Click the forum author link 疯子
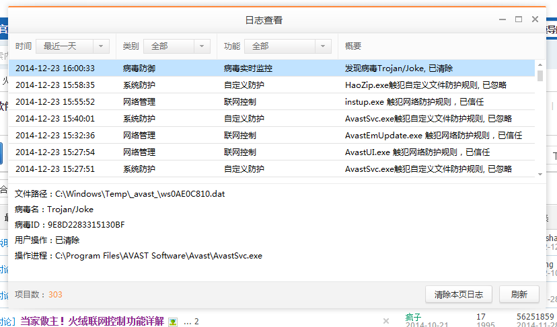Image resolution: width=557 pixels, height=327 pixels. [x=413, y=318]
